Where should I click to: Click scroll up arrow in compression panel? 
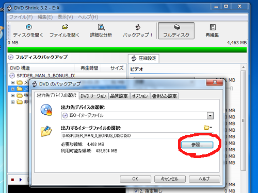tap(243, 67)
